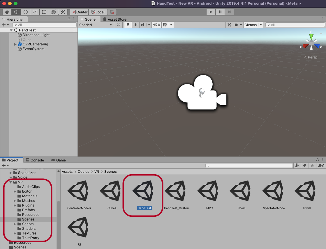Open the Console tab

35,160
